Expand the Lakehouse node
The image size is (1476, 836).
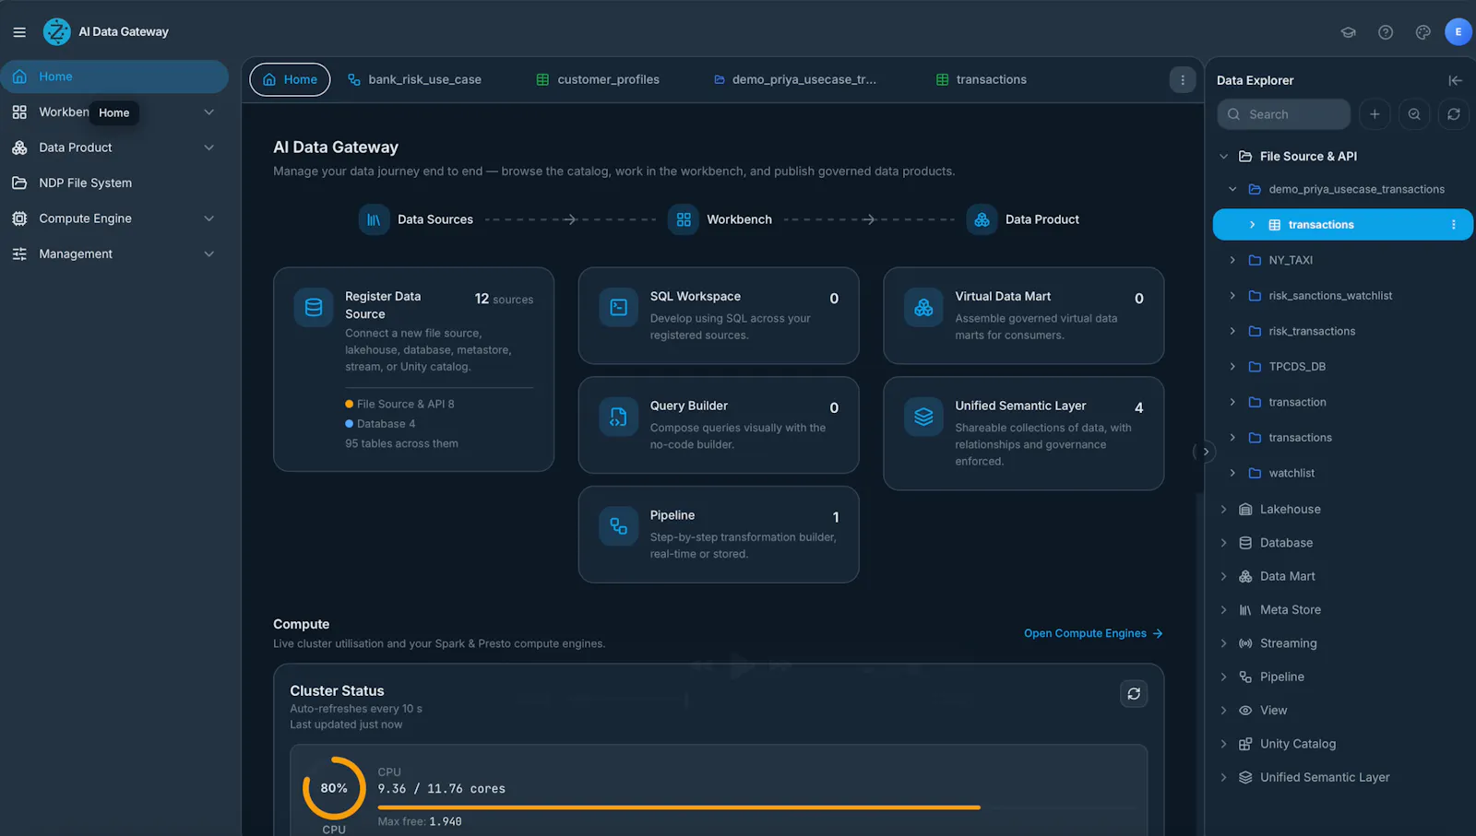(1224, 510)
